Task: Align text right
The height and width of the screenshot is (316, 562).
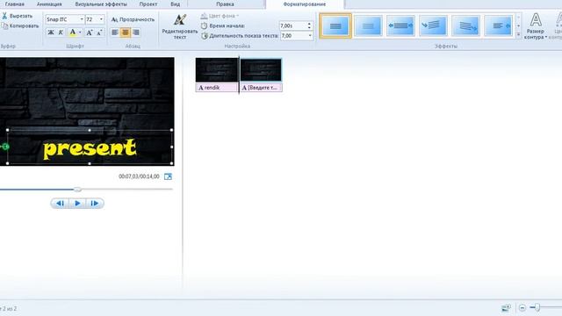Action: coord(135,32)
